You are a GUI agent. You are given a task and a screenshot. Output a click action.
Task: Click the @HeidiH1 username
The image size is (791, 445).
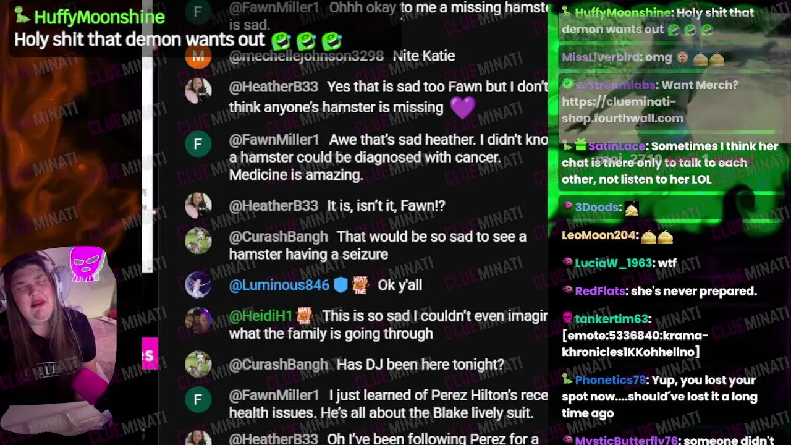[260, 316]
